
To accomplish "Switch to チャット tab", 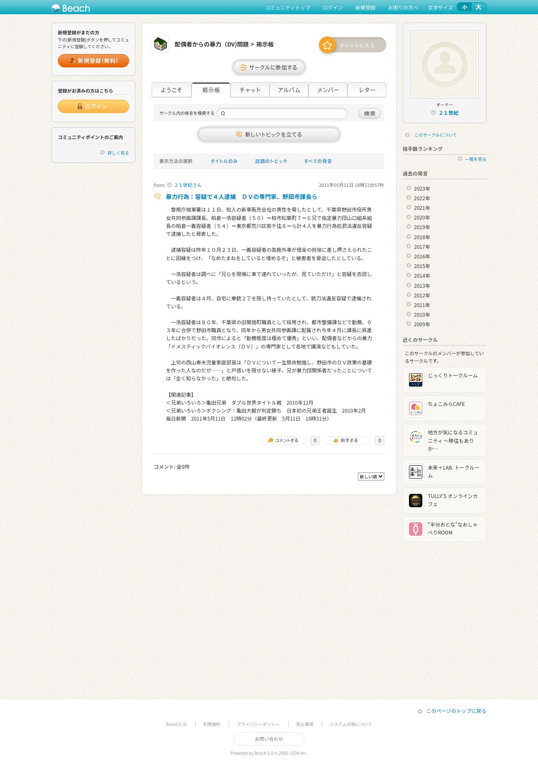I will point(250,90).
